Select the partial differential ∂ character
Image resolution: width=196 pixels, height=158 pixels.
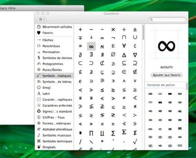[x=80, y=55]
